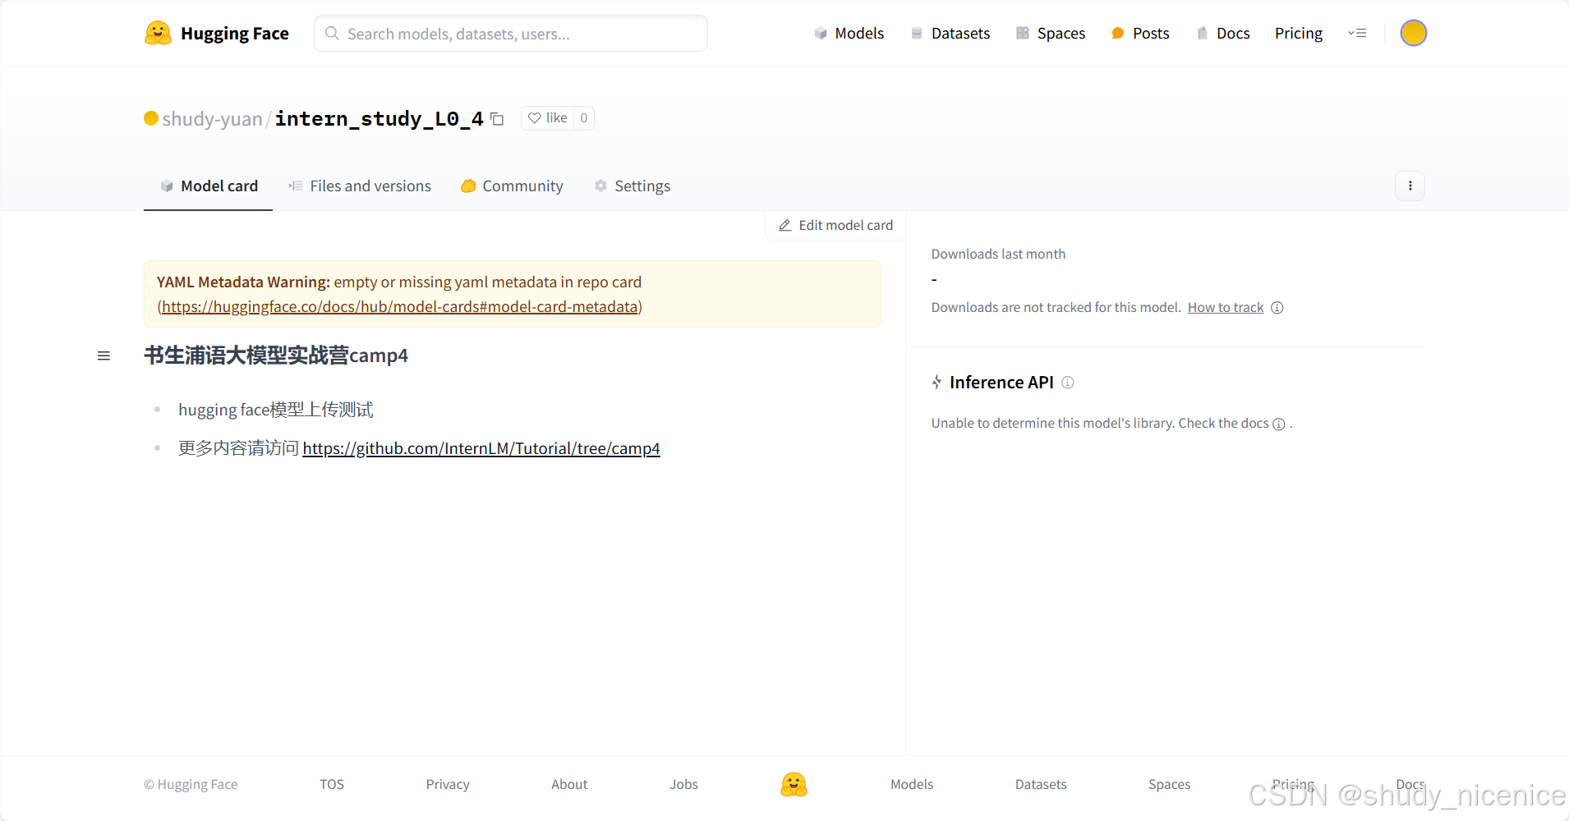Screen dimensions: 1569x821
Task: Open Docs in the top navigation
Action: [x=1223, y=33]
